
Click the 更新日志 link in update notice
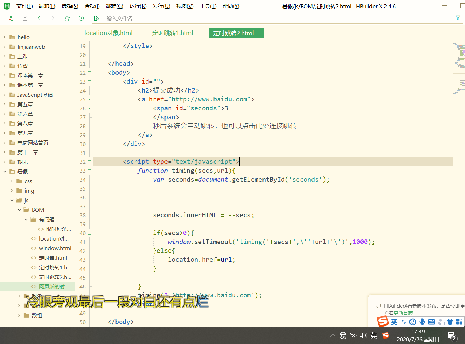click(403, 313)
